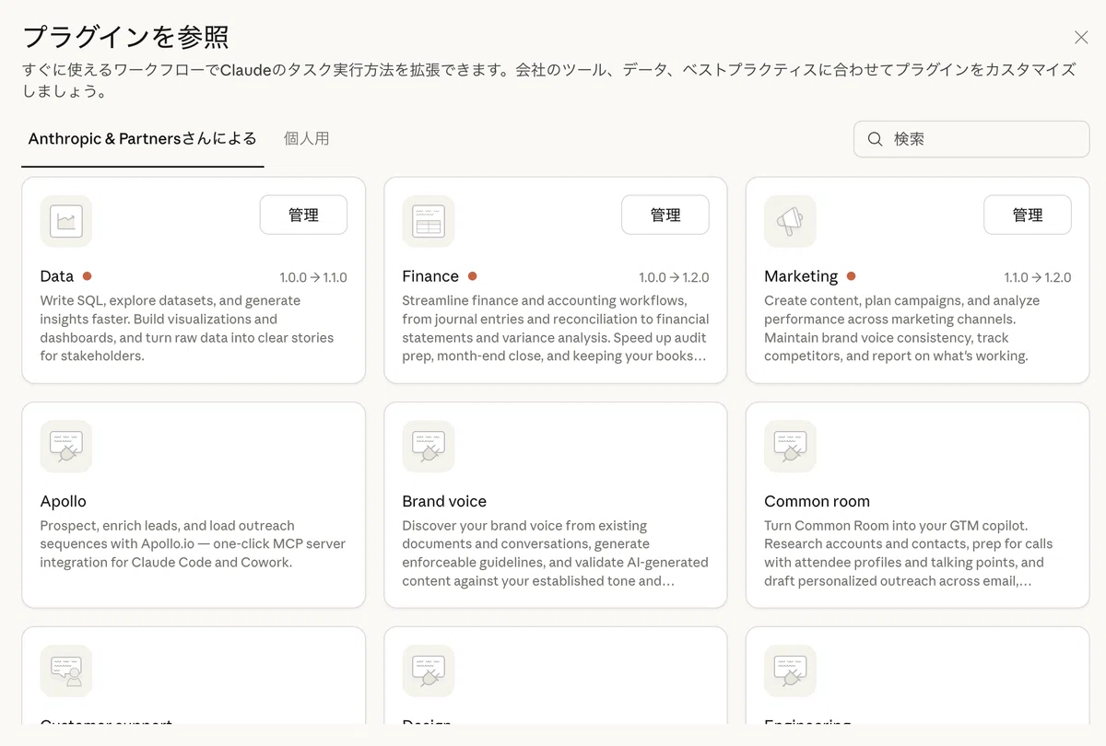
Task: Click the Design plugin icon
Action: 429,671
